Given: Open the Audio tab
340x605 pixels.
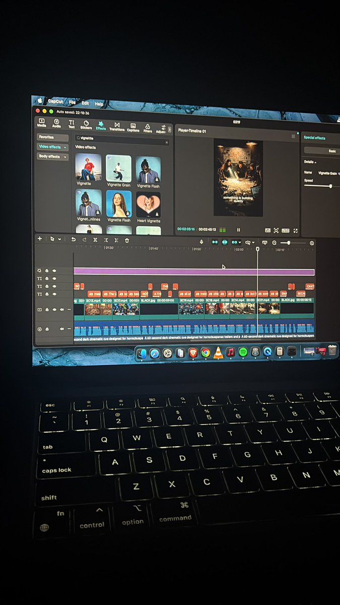Looking at the screenshot, I should [56, 124].
